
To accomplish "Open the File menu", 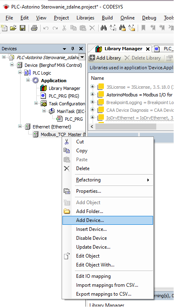I will click(9, 18).
